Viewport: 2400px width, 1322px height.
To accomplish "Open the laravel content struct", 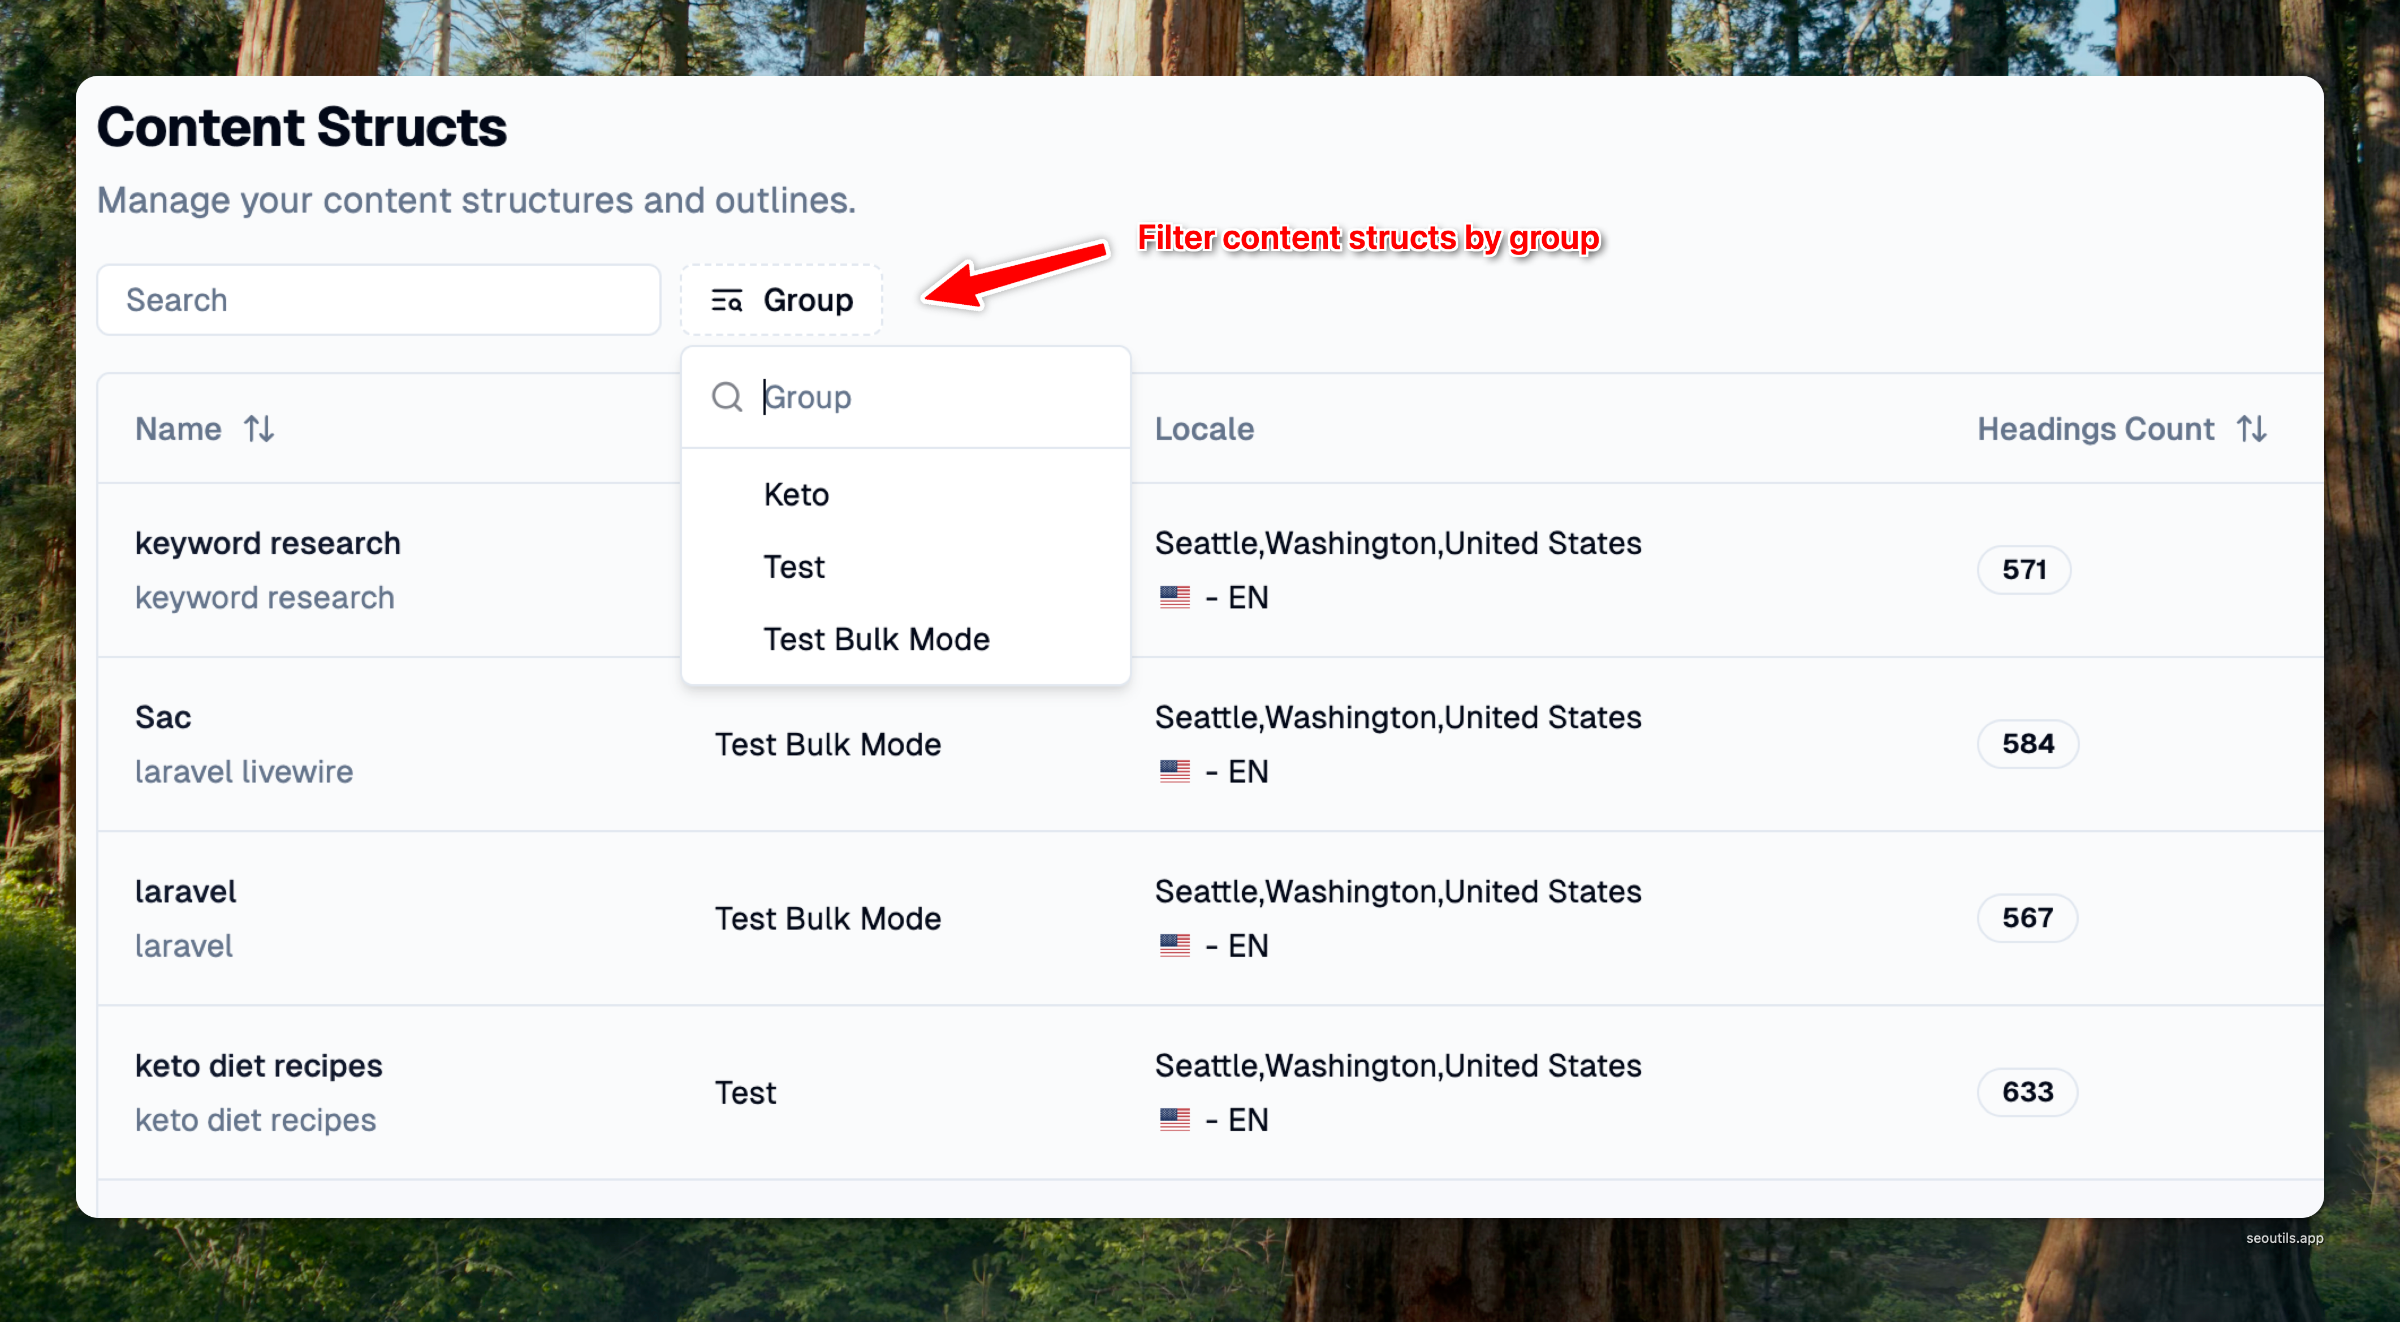I will click(x=185, y=892).
